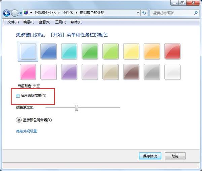Image resolution: width=202 pixels, height=171 pixels.
Task: Click the double chevron in address bar
Action: coord(31,13)
